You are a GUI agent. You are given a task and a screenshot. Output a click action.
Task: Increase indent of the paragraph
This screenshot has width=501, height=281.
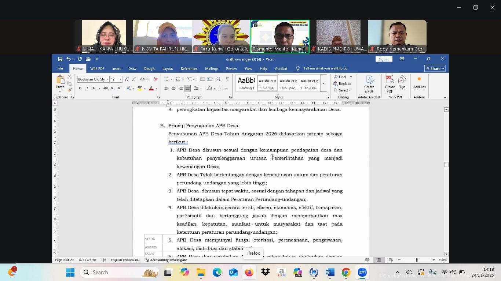[209, 79]
